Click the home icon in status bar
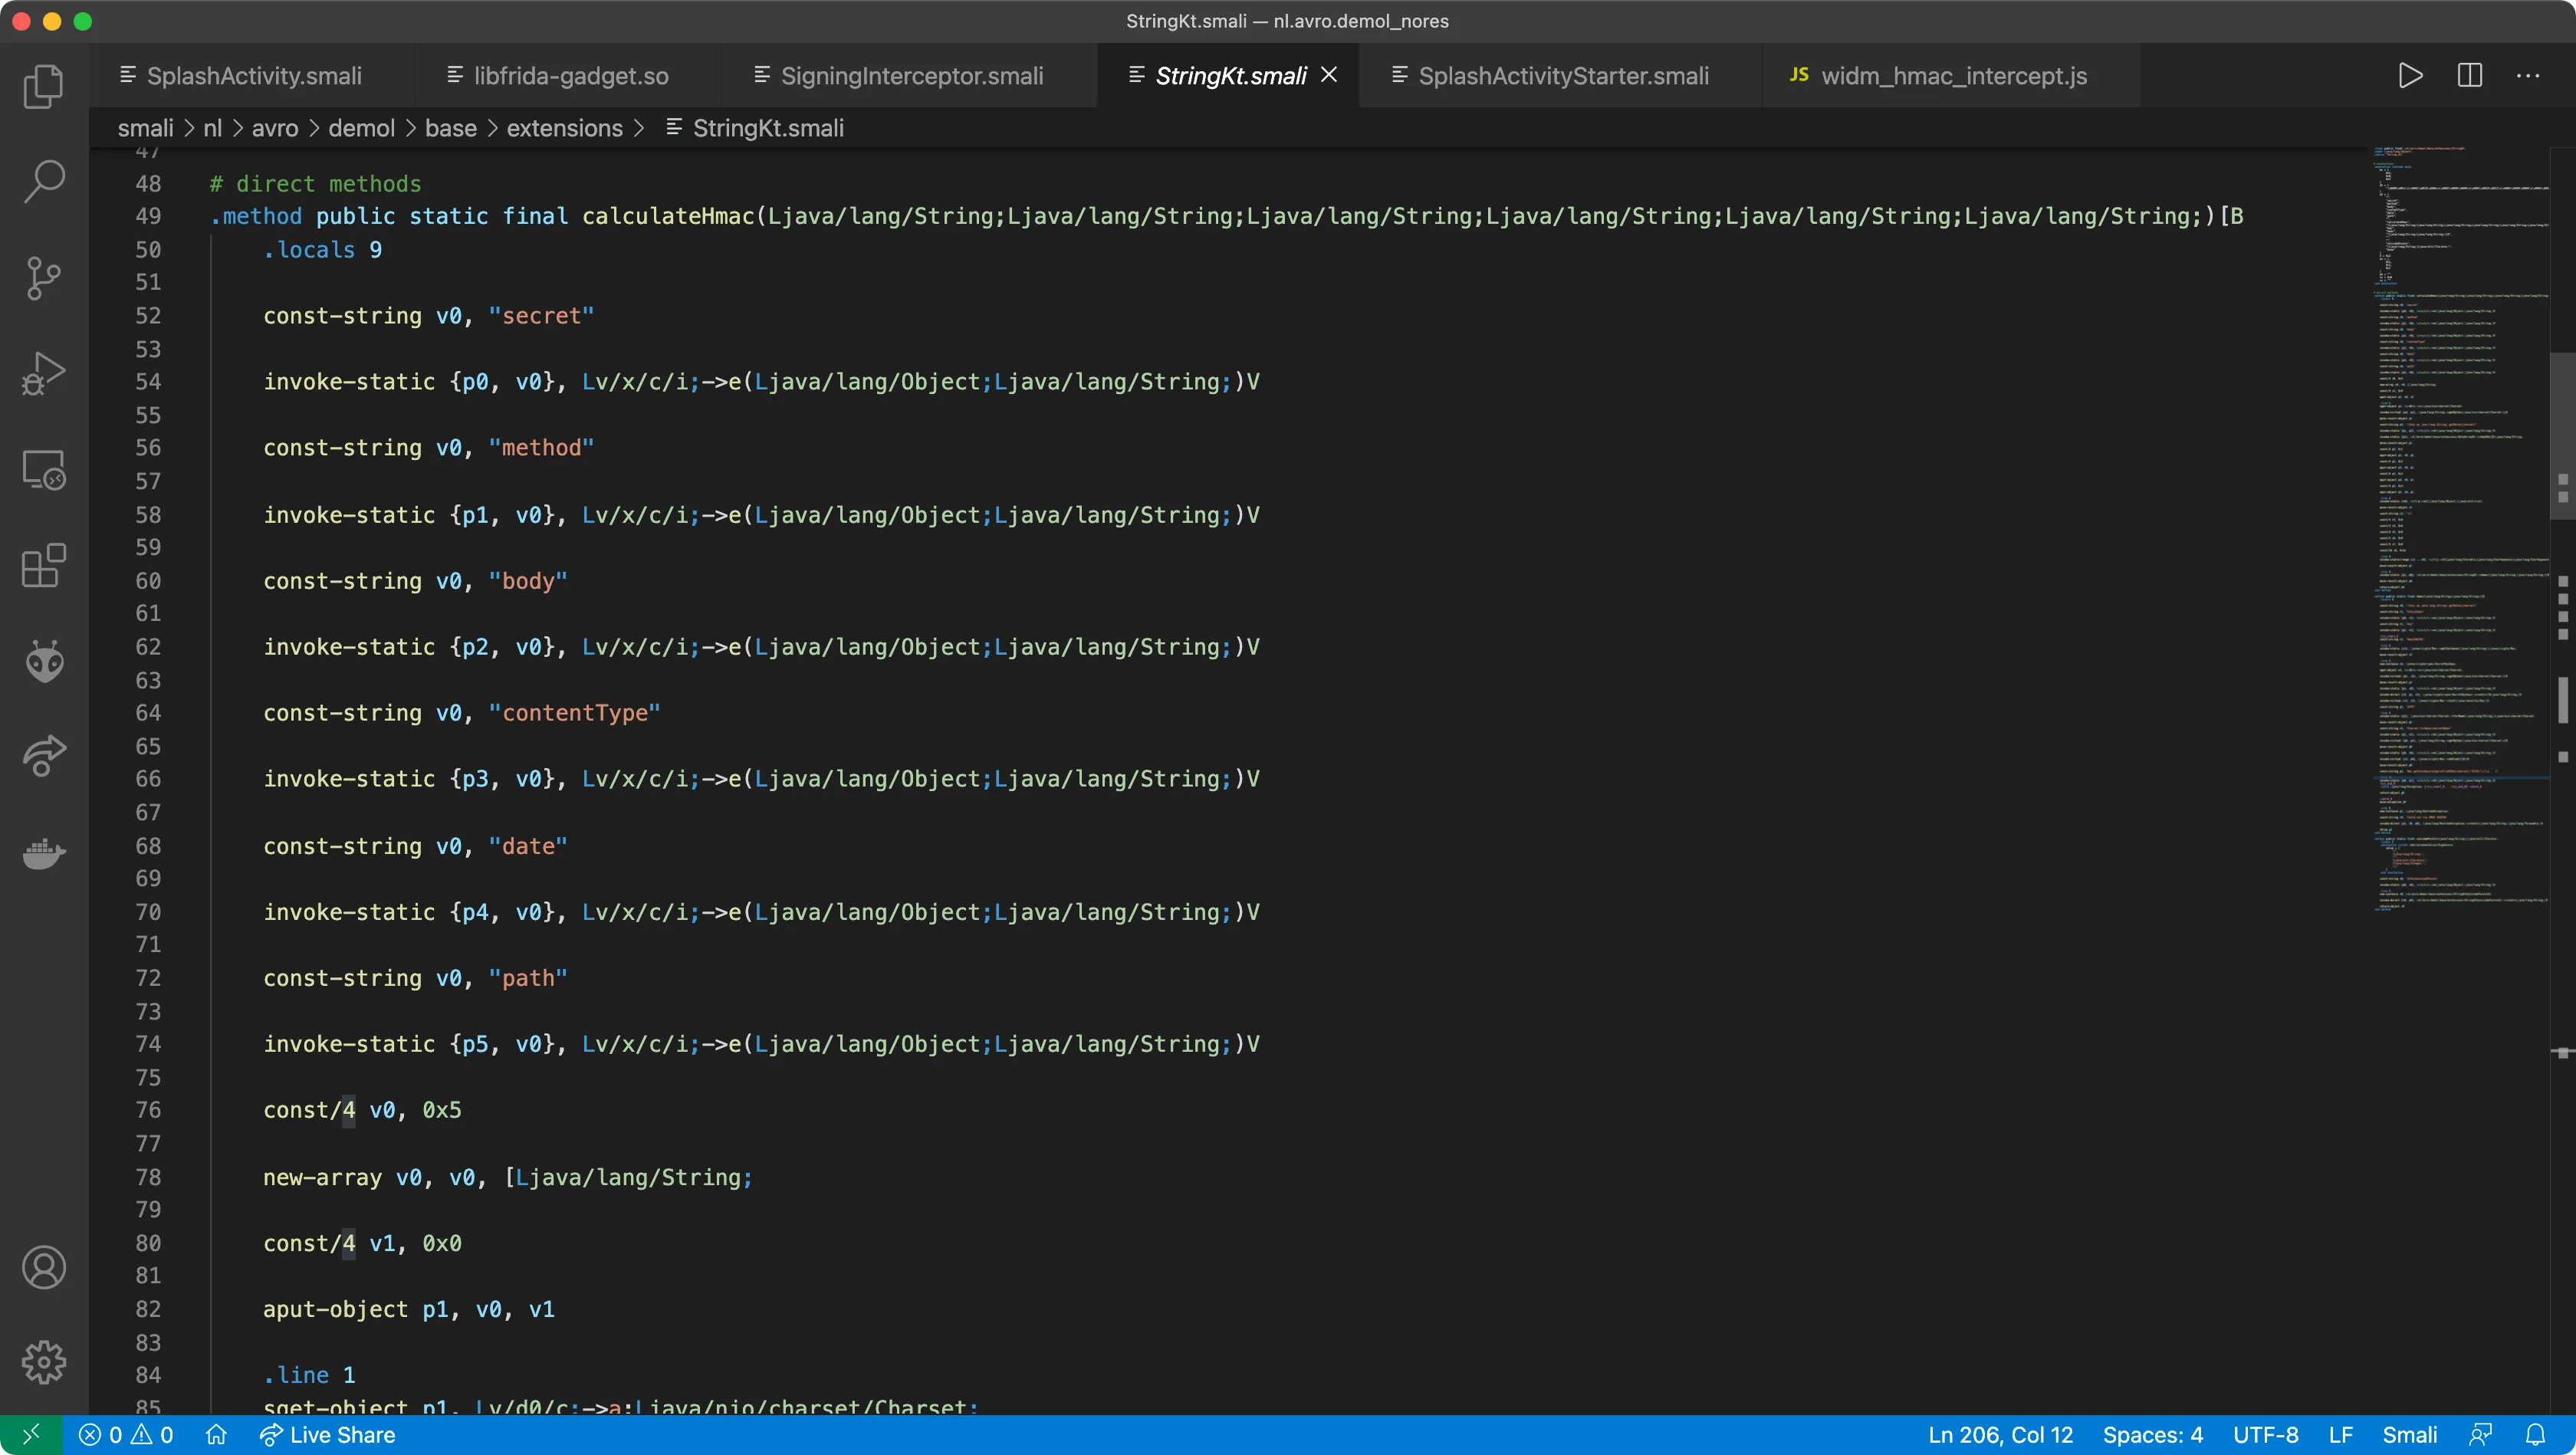 click(216, 1435)
